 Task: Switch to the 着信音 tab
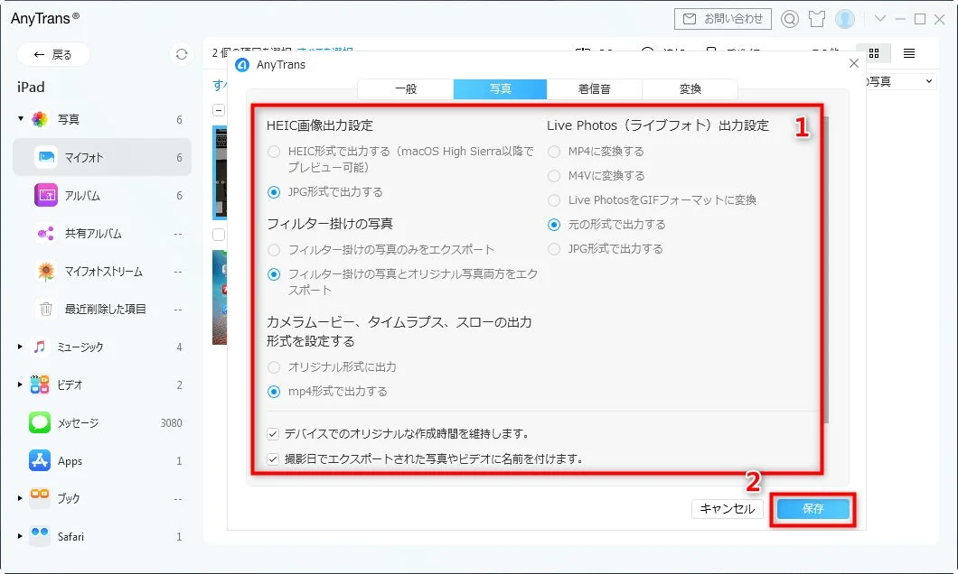click(595, 89)
